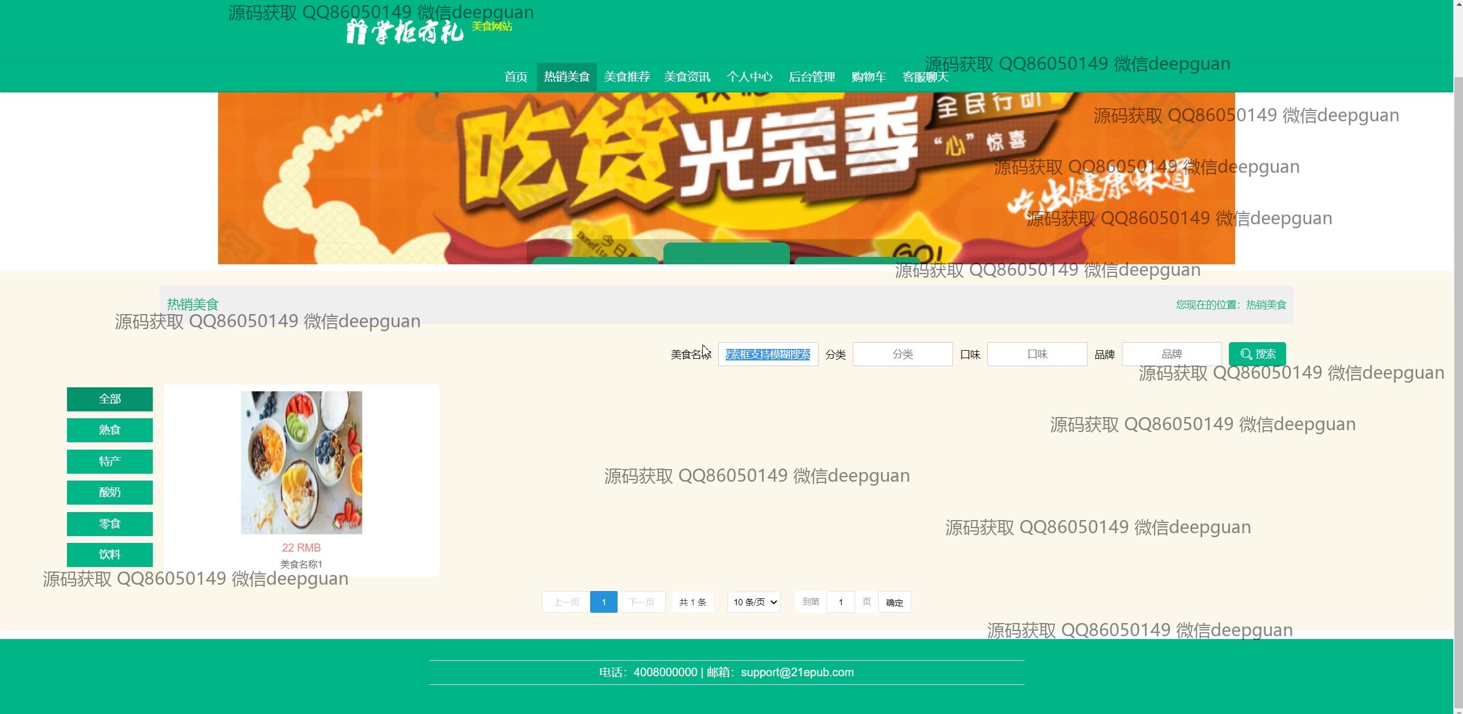Select the 美食推荐 menu item
The image size is (1463, 714).
(x=627, y=77)
